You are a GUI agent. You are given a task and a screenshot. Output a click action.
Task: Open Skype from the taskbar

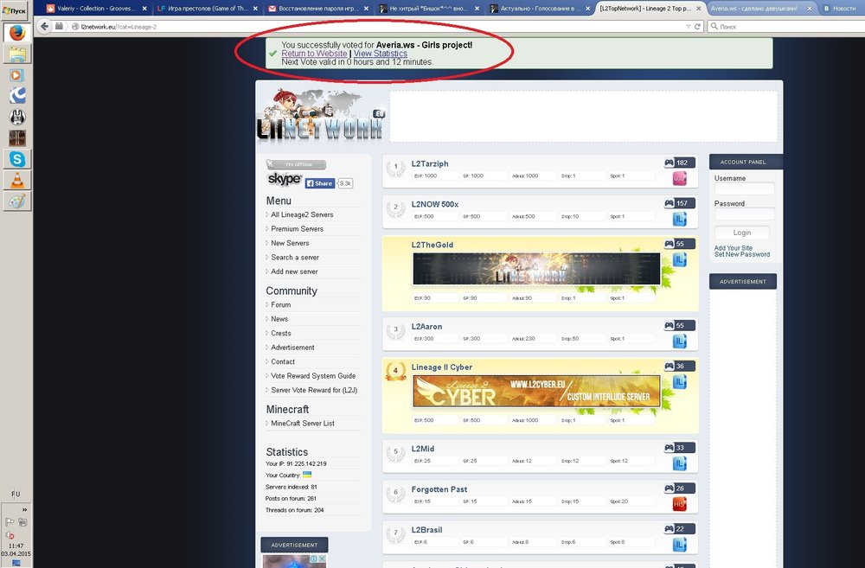16,159
